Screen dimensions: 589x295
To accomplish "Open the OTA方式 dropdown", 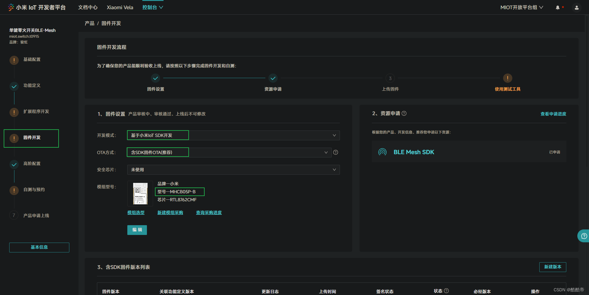I will pos(229,153).
